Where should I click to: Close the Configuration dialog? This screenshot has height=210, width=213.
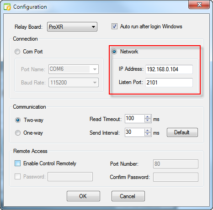tap(199, 5)
